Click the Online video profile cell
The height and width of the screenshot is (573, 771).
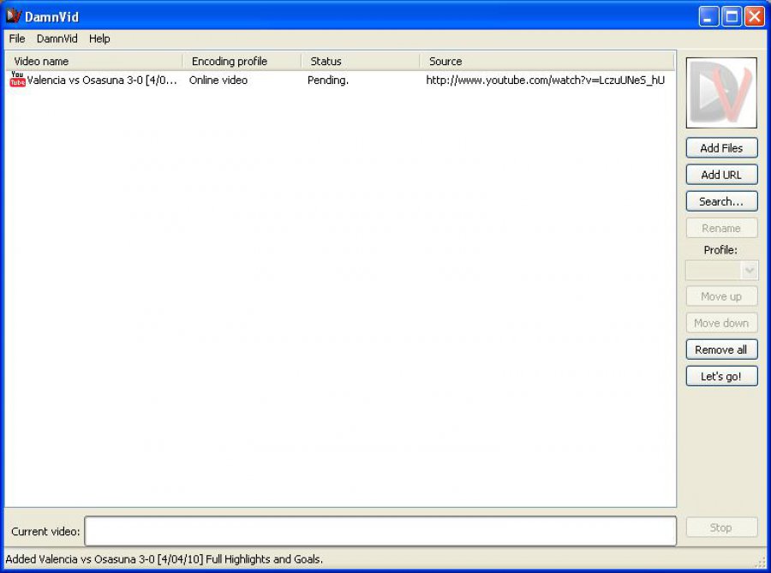click(x=218, y=81)
